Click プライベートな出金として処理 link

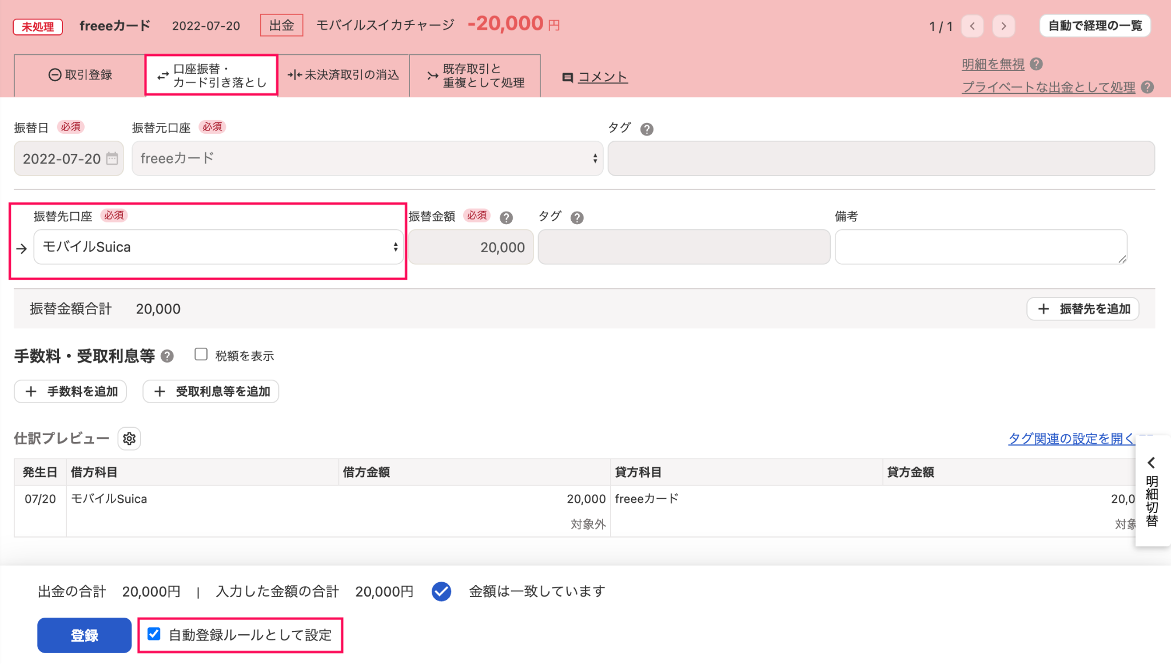click(1049, 87)
